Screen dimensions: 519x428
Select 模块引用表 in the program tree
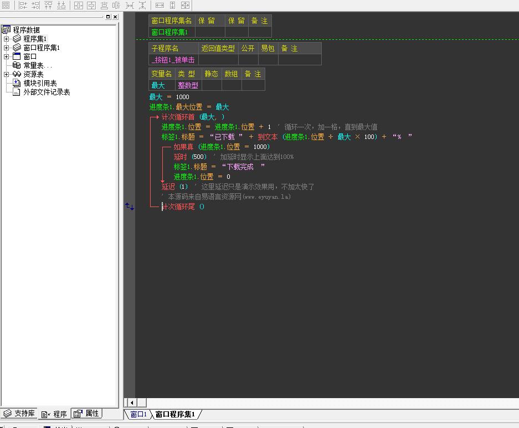pyautogui.click(x=40, y=83)
